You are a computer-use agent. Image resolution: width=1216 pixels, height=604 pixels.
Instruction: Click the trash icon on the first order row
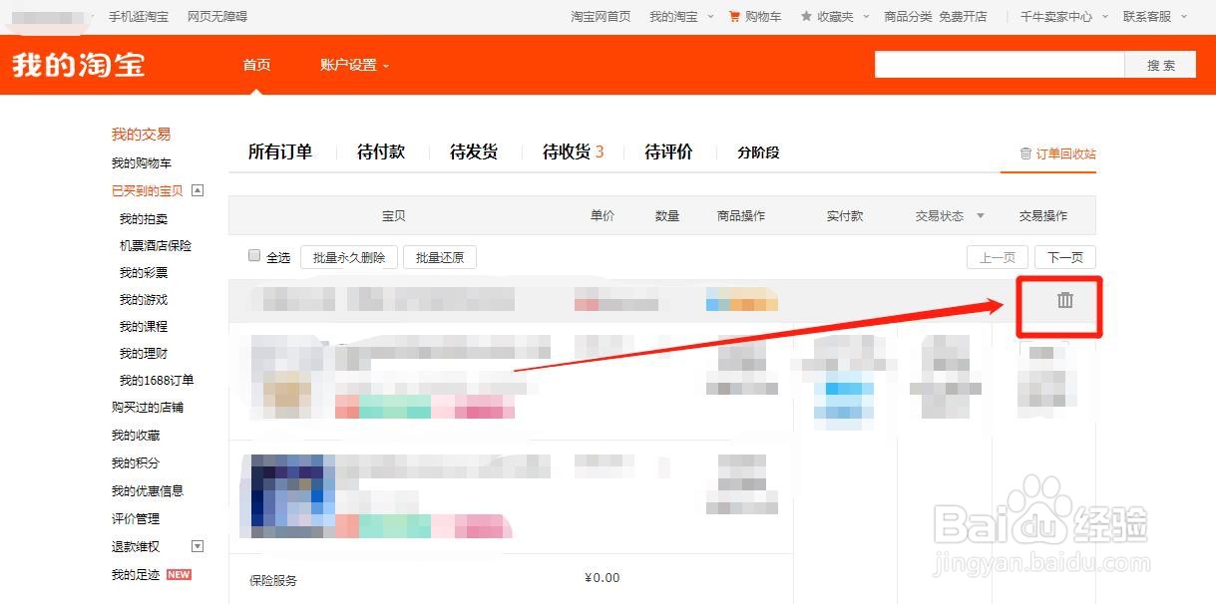click(1065, 299)
